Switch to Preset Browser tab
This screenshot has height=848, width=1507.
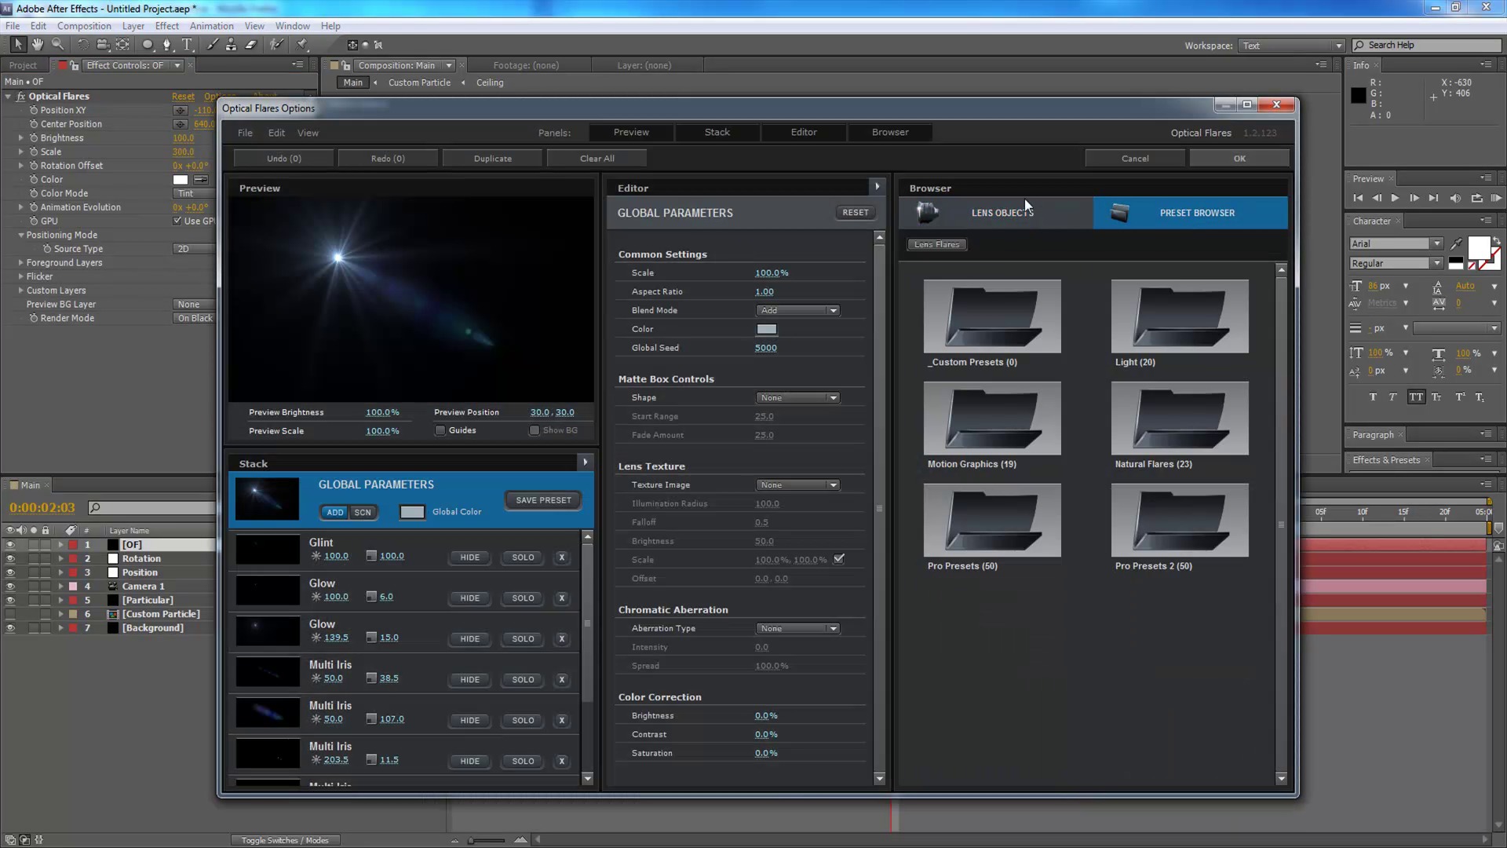coord(1190,213)
